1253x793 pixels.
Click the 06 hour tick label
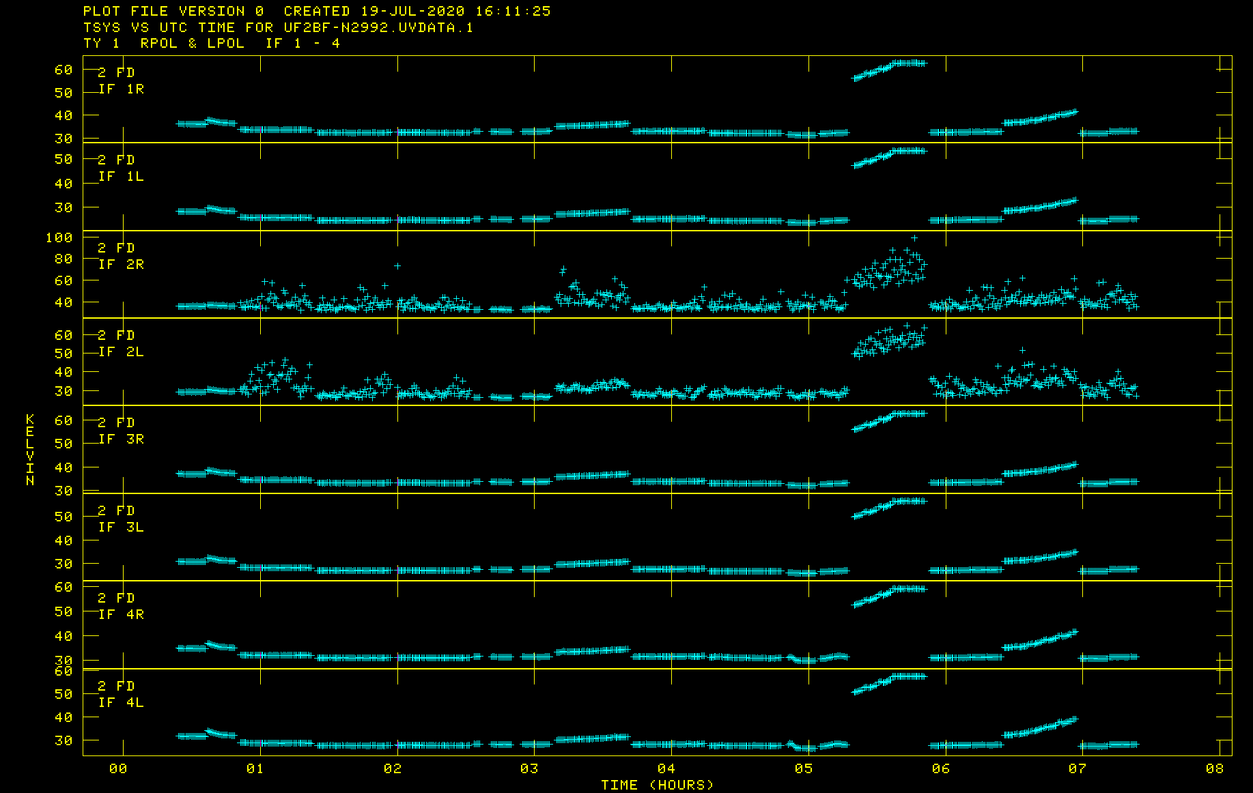941,768
